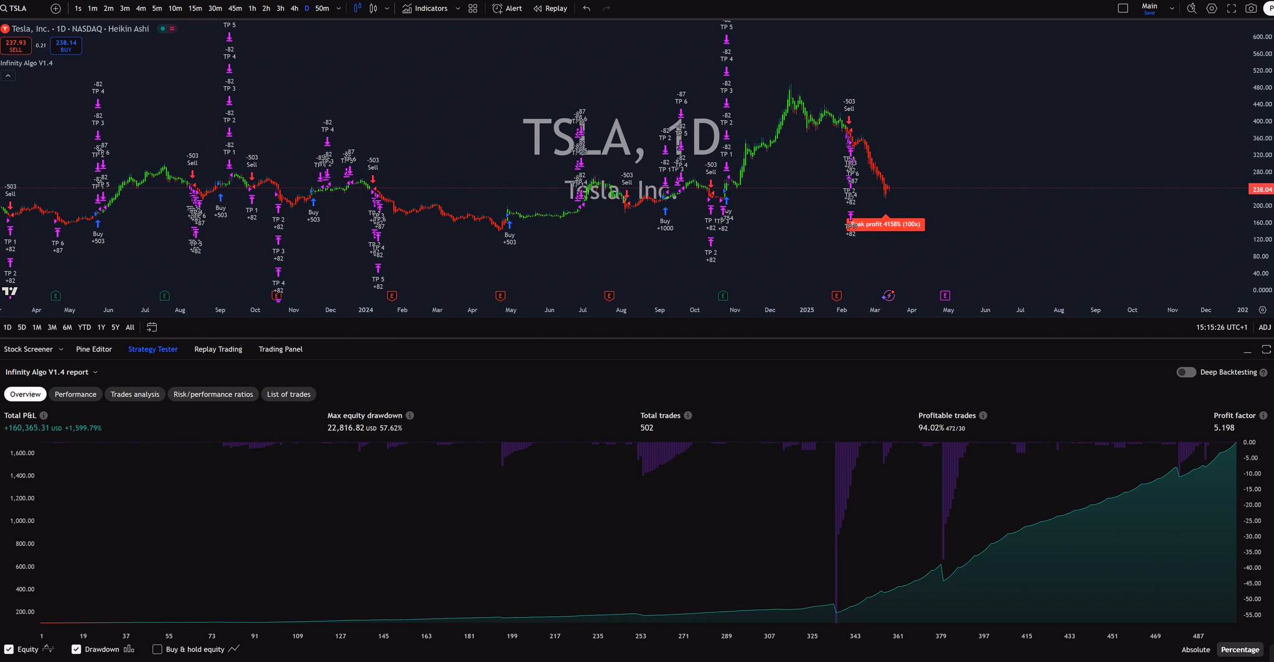Click the undo arrow
The height and width of the screenshot is (662, 1274).
click(x=585, y=8)
